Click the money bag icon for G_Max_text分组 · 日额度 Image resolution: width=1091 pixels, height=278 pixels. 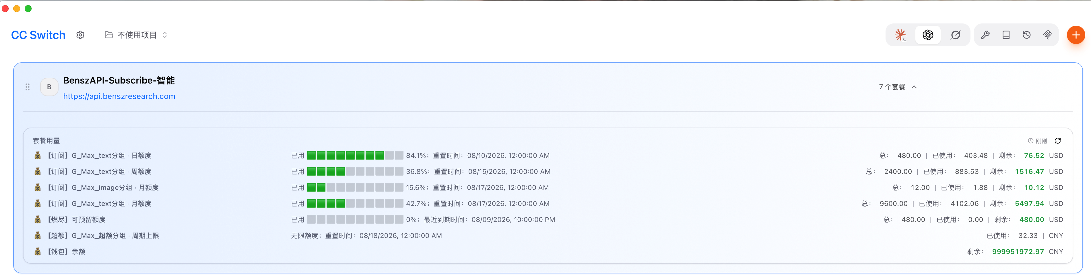point(38,156)
